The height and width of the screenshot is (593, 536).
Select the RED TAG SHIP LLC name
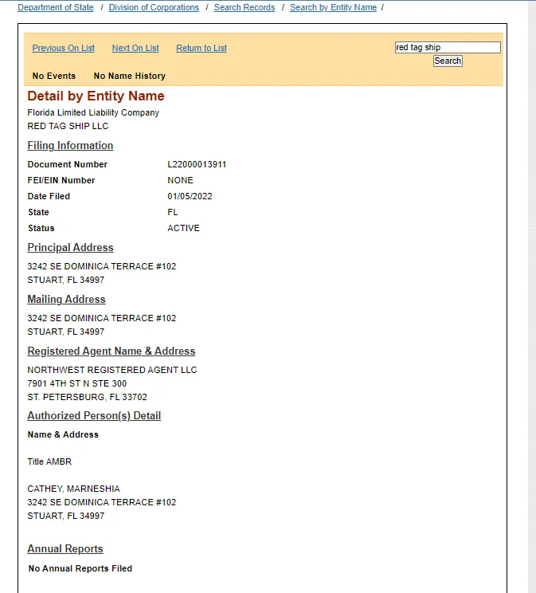click(x=68, y=126)
